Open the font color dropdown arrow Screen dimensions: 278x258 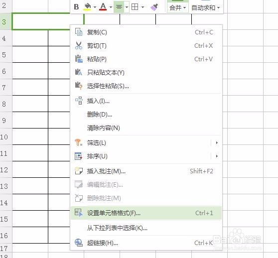(111, 7)
